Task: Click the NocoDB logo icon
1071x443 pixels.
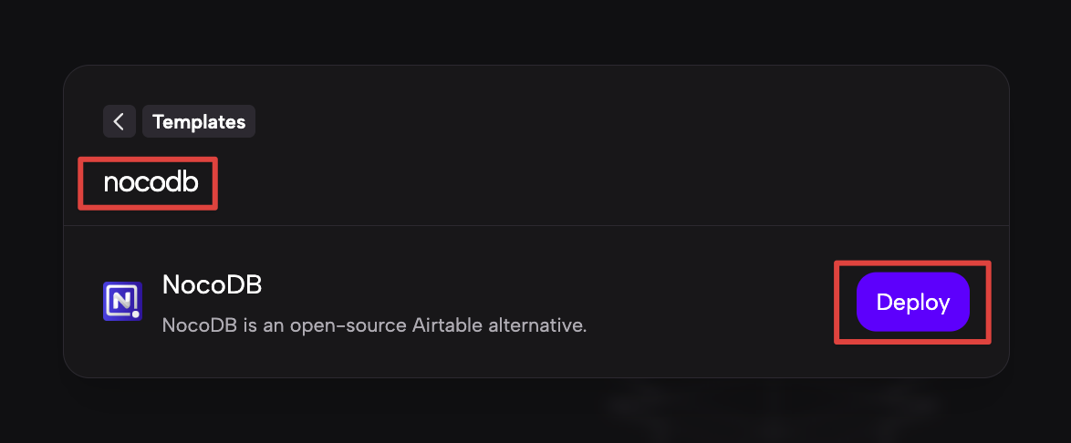Action: pos(122,302)
